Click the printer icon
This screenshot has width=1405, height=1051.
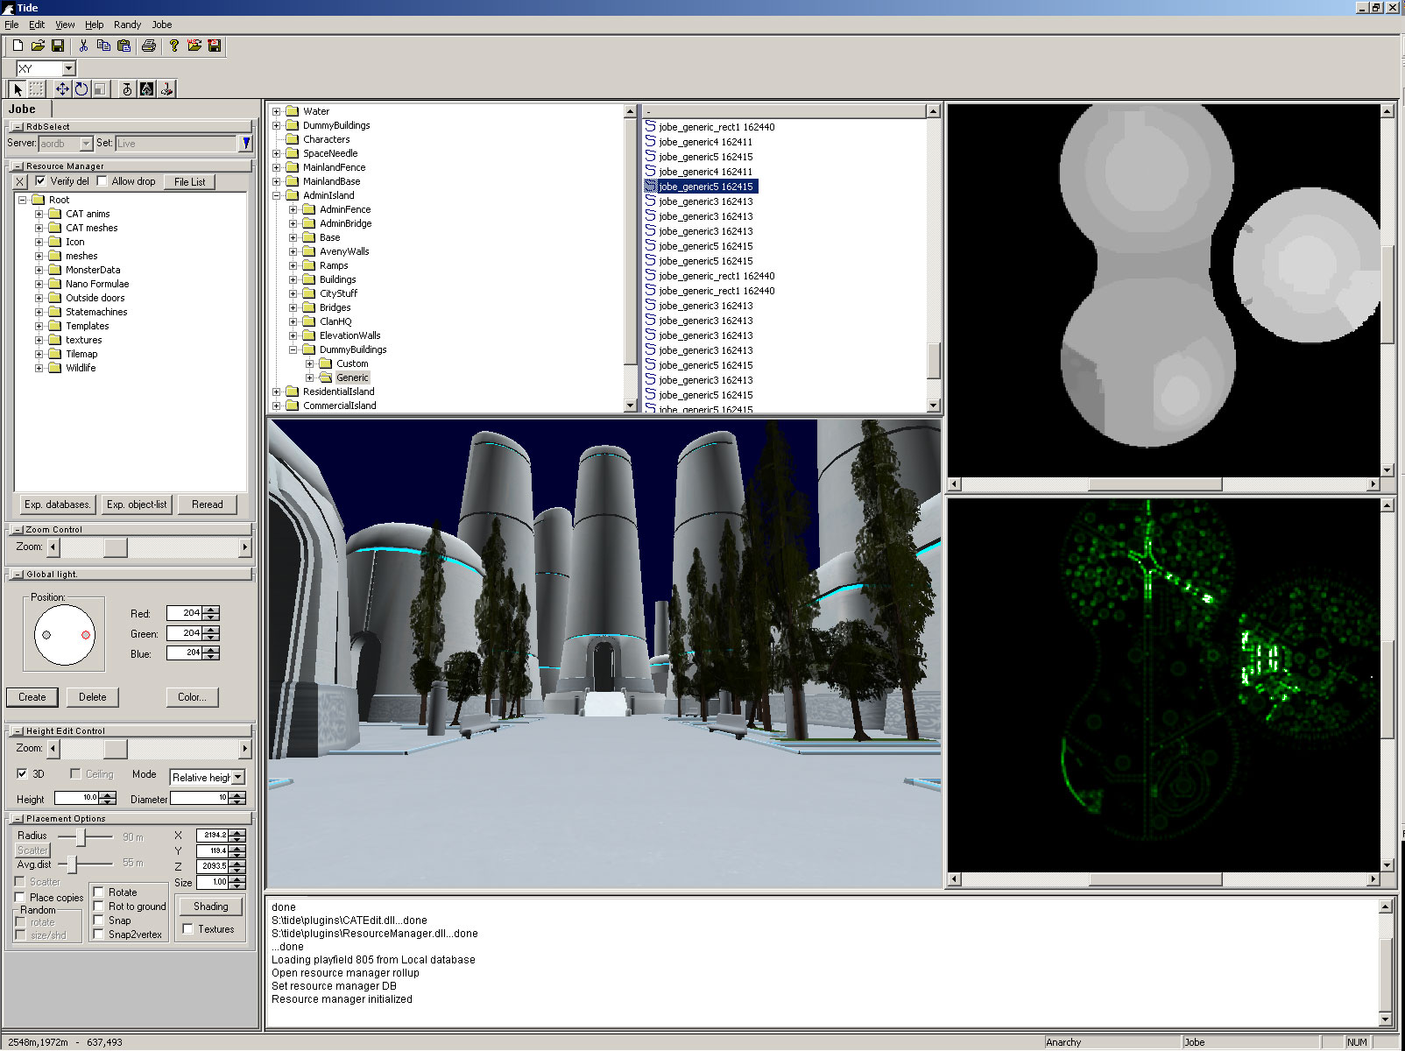click(149, 46)
